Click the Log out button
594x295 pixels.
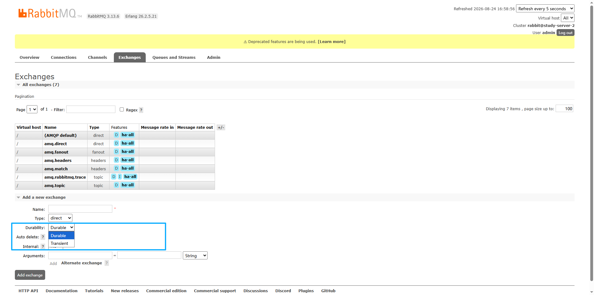[565, 33]
